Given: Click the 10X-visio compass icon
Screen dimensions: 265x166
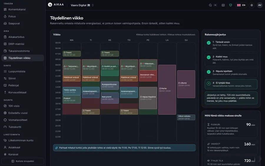Looking at the screenshot, I should [5, 106].
